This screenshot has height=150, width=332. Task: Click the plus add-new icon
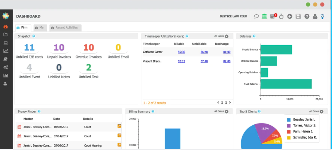click(290, 16)
